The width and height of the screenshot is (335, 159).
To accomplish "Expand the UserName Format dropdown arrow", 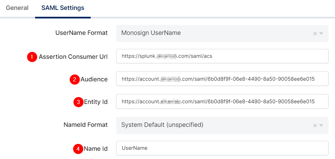I will point(321,34).
